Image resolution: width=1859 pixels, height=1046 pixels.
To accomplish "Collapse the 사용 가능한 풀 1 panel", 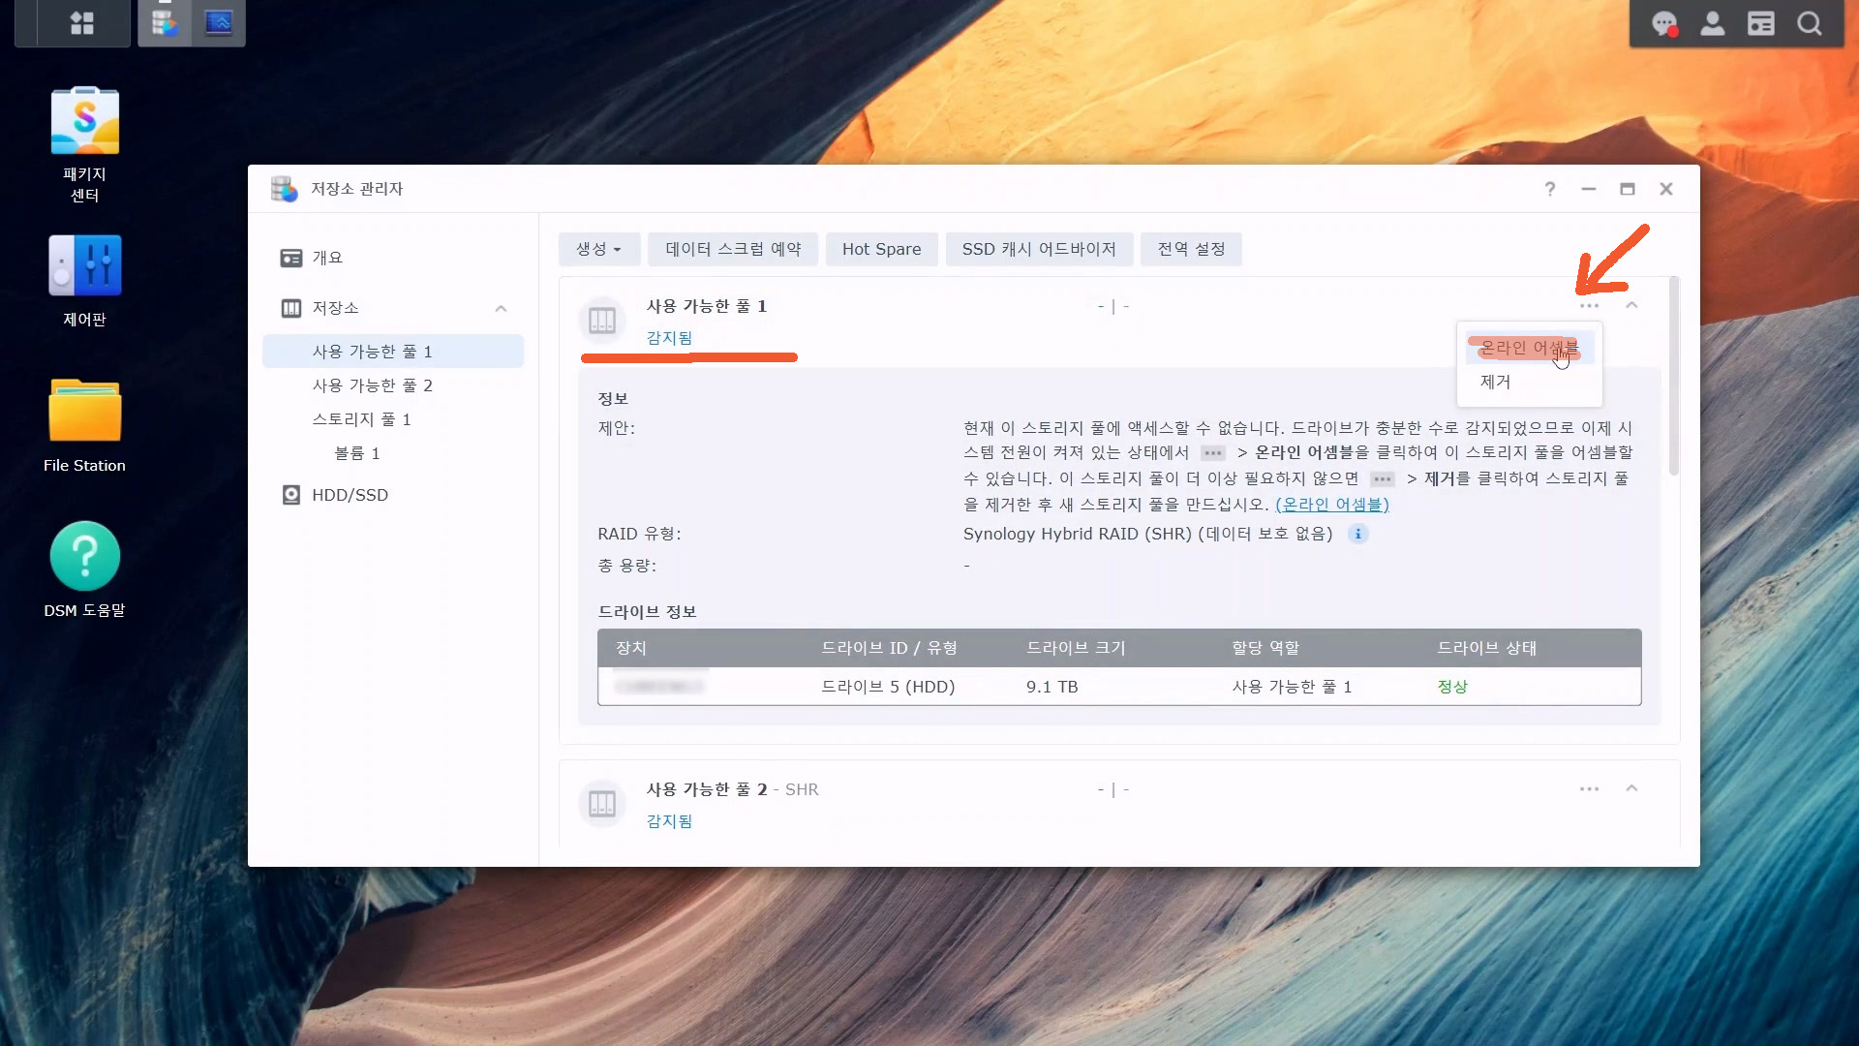I will [x=1631, y=305].
